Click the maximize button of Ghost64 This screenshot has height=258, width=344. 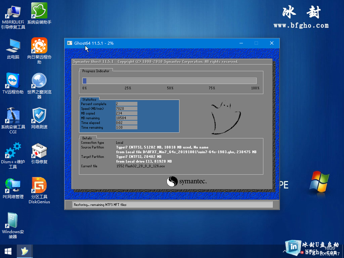tap(256, 43)
